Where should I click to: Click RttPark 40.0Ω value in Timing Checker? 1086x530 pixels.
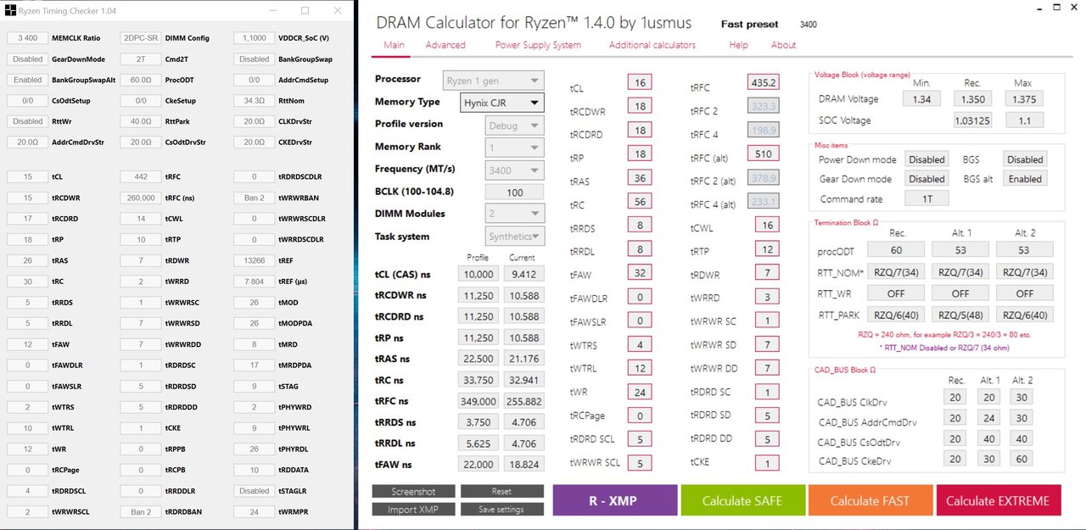tap(141, 122)
